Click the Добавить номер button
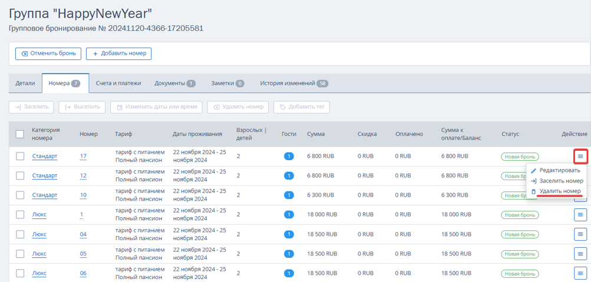The height and width of the screenshot is (282, 591). 118,54
